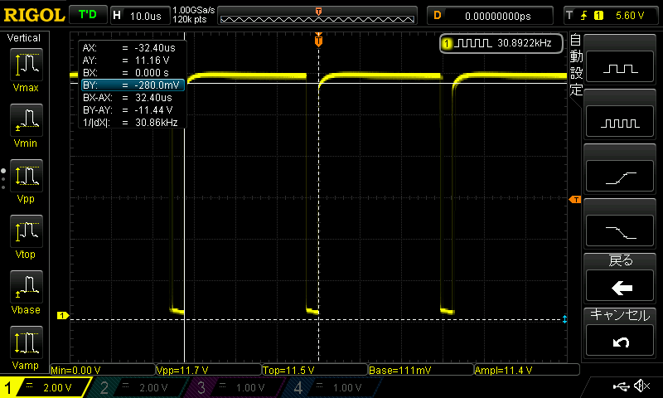Click the trigger level 5.60 V readout
663x398 pixels.
coord(630,16)
